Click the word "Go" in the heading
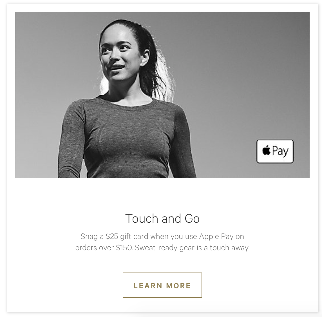This screenshot has width=322, height=317. click(192, 218)
